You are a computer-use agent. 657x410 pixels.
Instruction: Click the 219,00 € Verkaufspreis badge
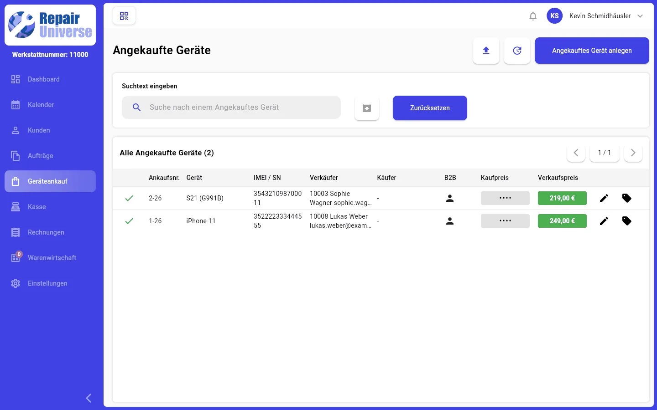coord(562,198)
